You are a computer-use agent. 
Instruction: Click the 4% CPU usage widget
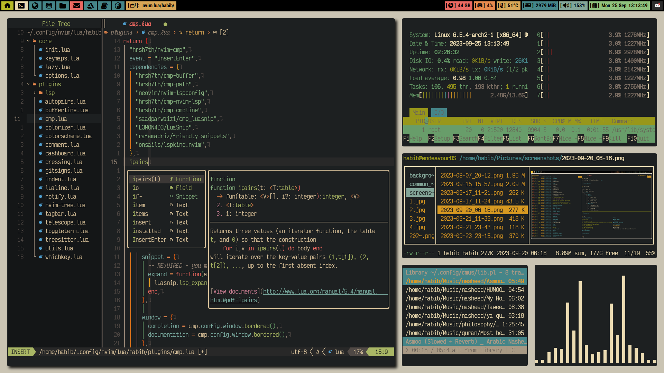point(484,6)
